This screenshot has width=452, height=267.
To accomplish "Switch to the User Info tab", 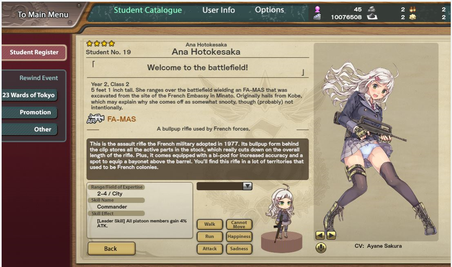I will coord(218,10).
